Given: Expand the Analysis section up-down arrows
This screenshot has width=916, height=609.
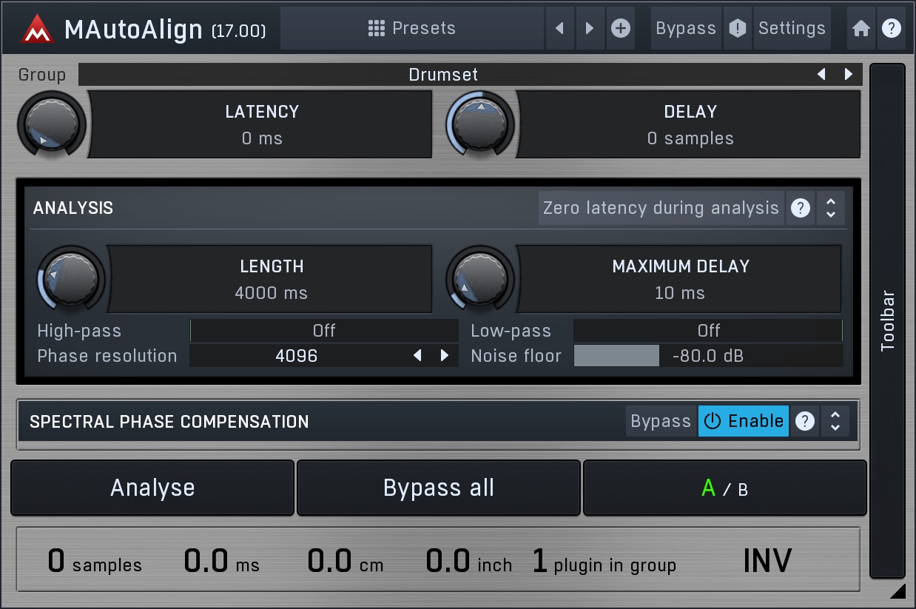Looking at the screenshot, I should click(x=831, y=209).
